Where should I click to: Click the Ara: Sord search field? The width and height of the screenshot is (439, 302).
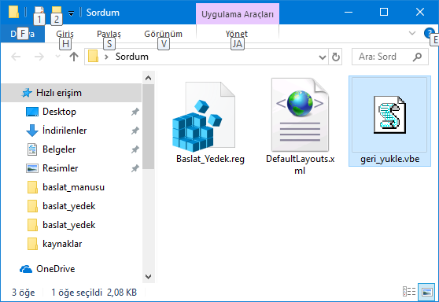point(389,57)
